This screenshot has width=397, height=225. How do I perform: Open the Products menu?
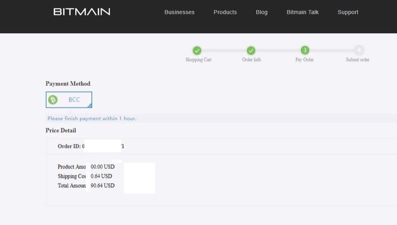pos(225,12)
